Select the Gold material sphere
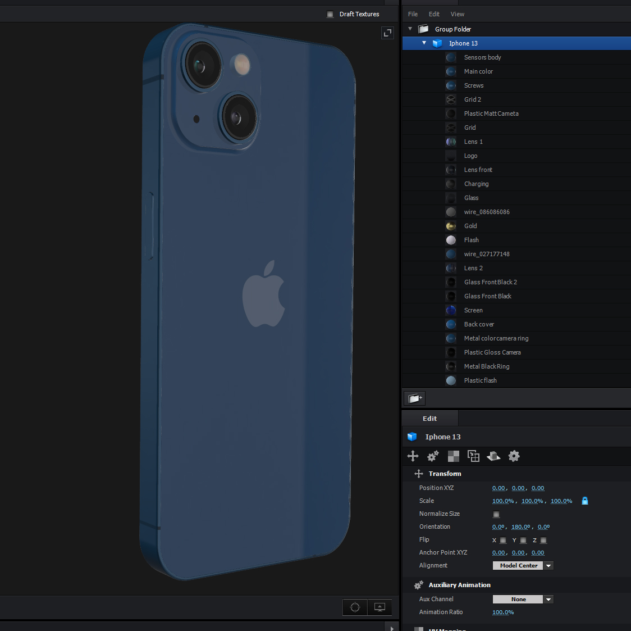The image size is (631, 631). [451, 226]
